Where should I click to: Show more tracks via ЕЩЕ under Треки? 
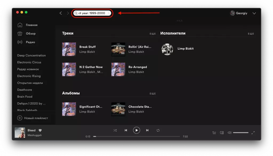pyautogui.click(x=153, y=34)
